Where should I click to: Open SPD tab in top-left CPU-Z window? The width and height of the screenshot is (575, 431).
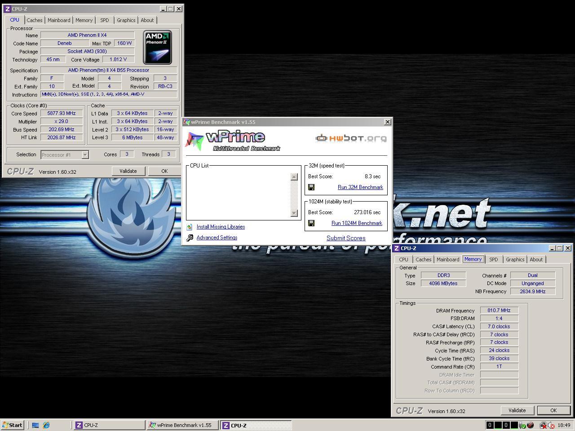click(105, 20)
